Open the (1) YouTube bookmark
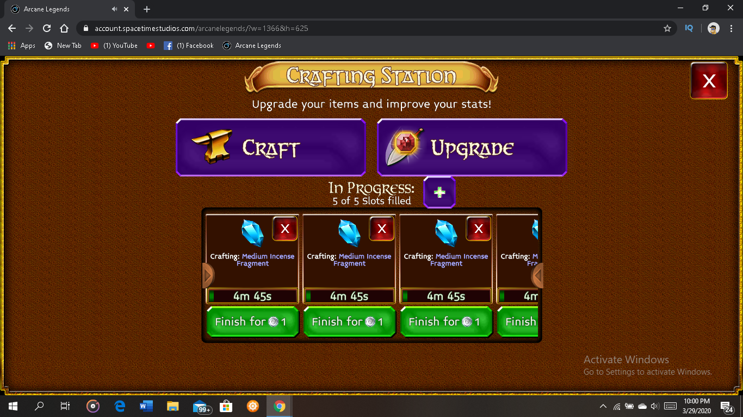This screenshot has width=743, height=417. click(x=114, y=46)
